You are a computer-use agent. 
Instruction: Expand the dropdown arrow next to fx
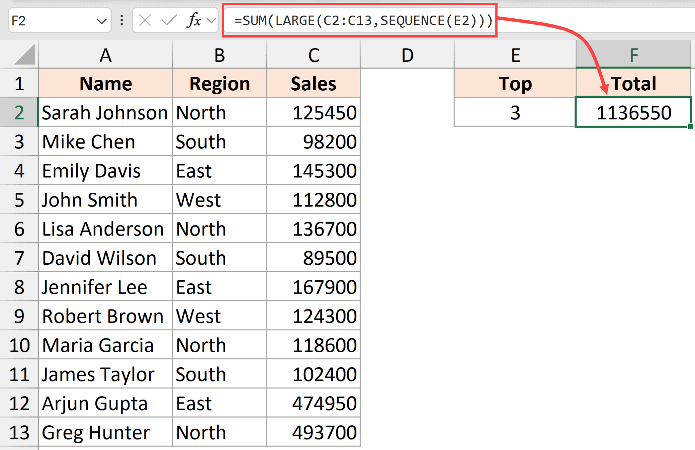click(x=211, y=21)
